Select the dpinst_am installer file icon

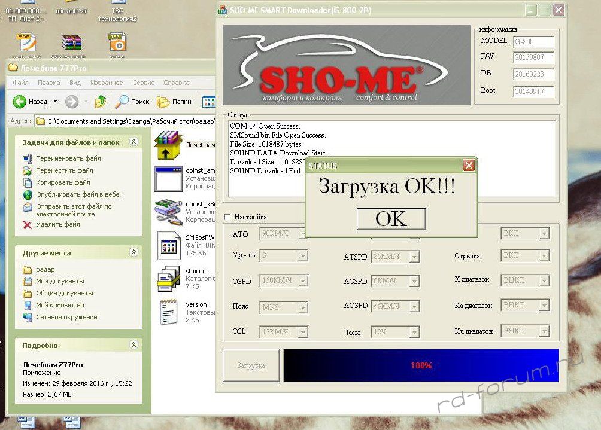pos(168,179)
